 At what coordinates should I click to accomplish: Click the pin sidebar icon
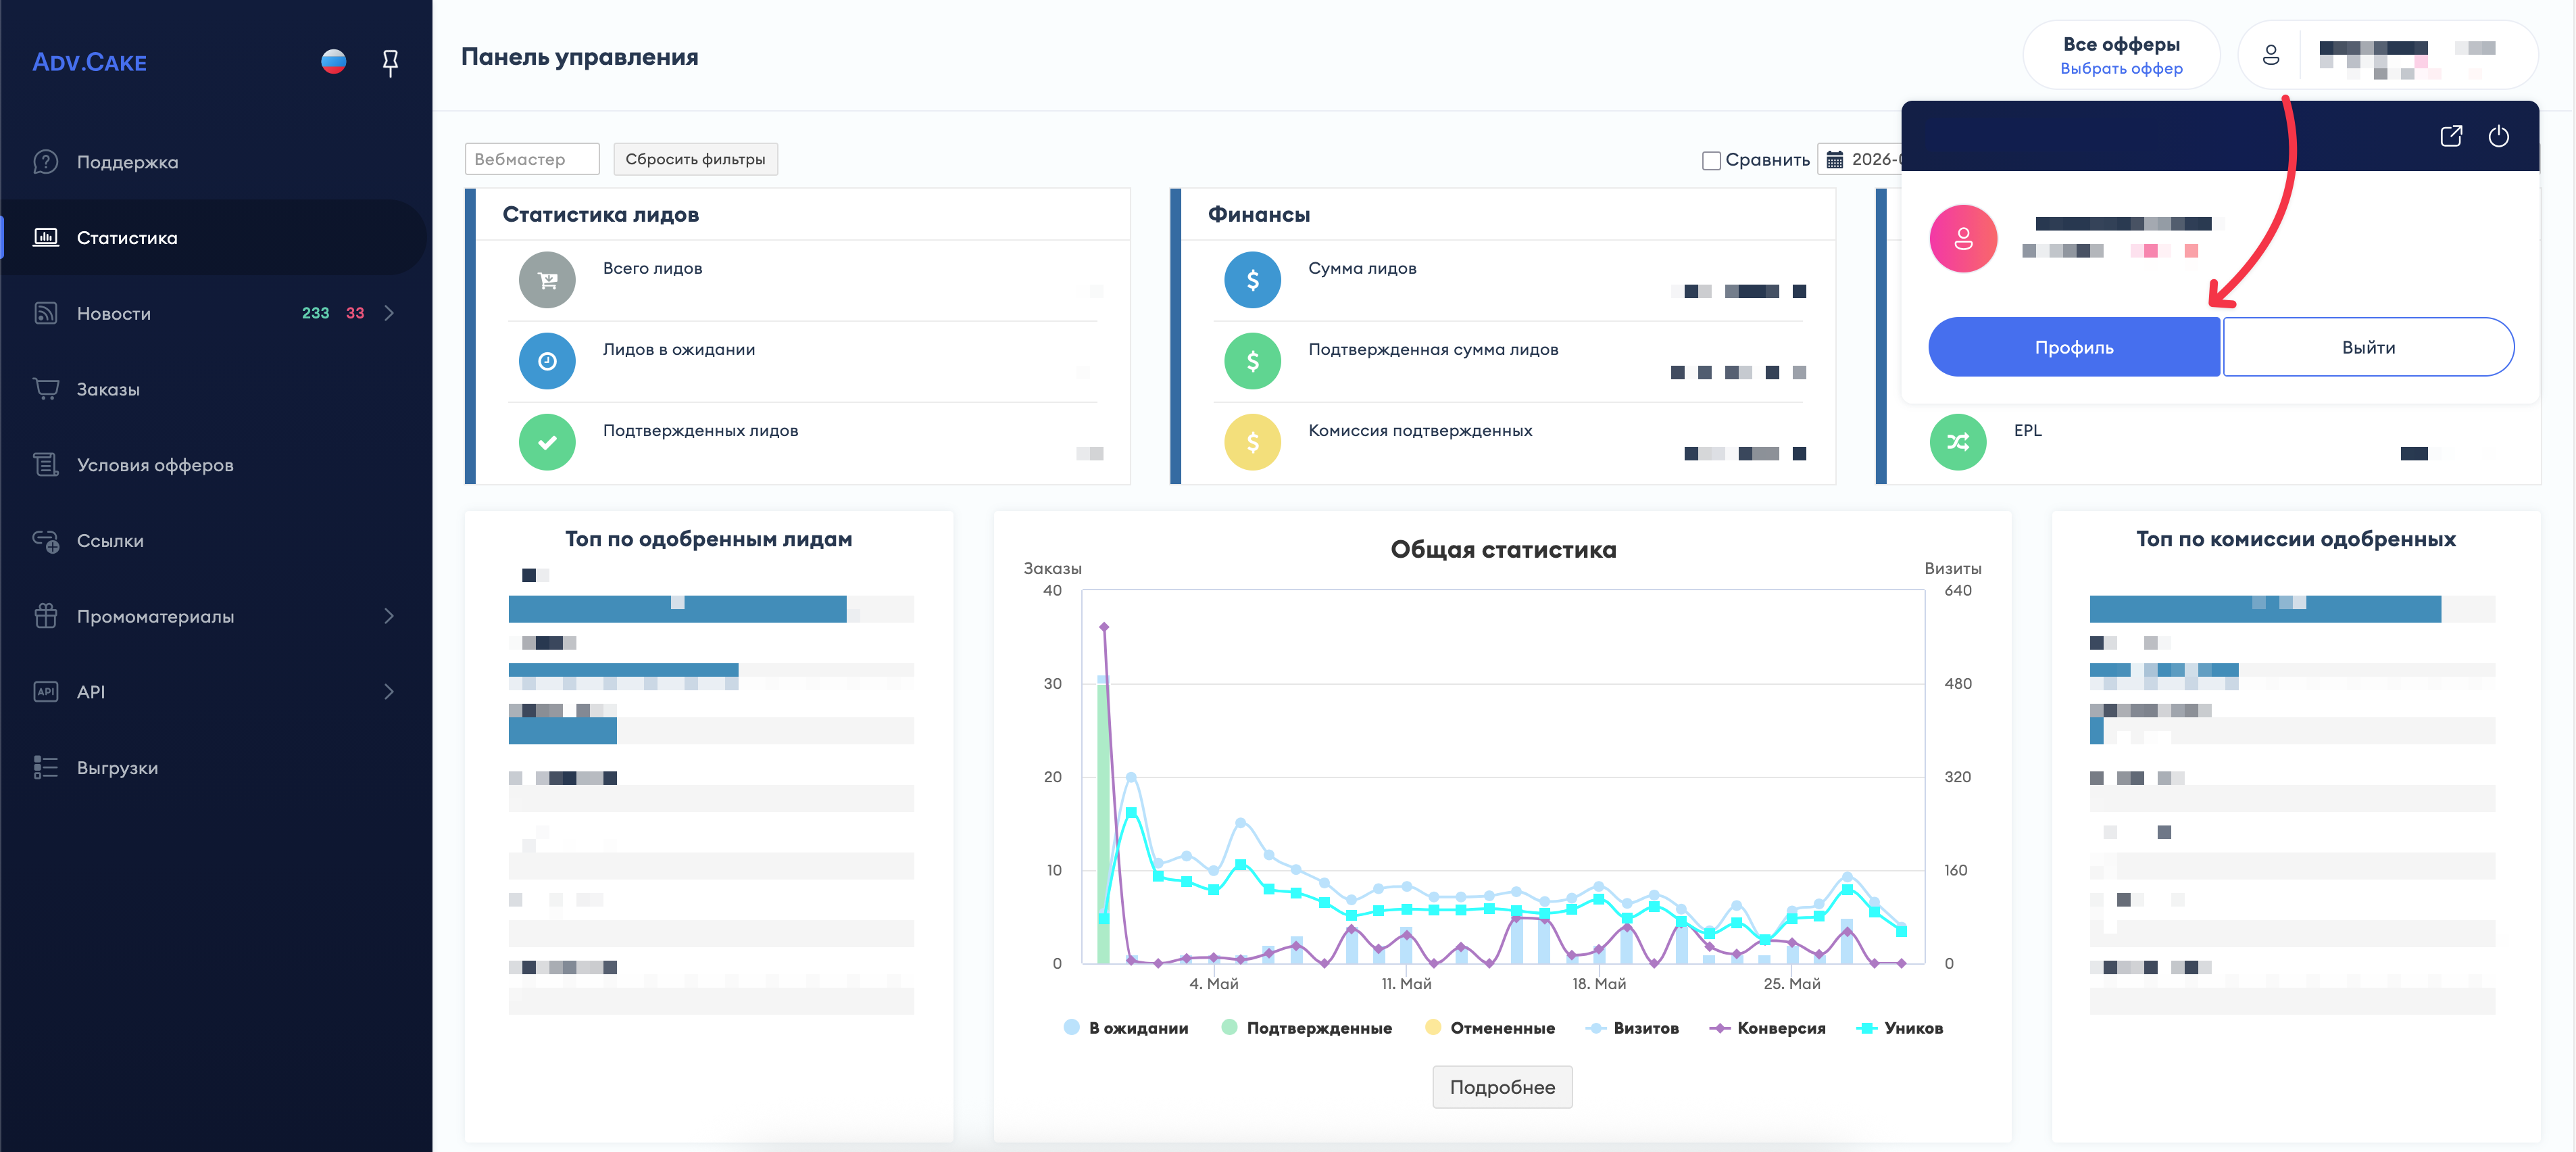tap(390, 62)
